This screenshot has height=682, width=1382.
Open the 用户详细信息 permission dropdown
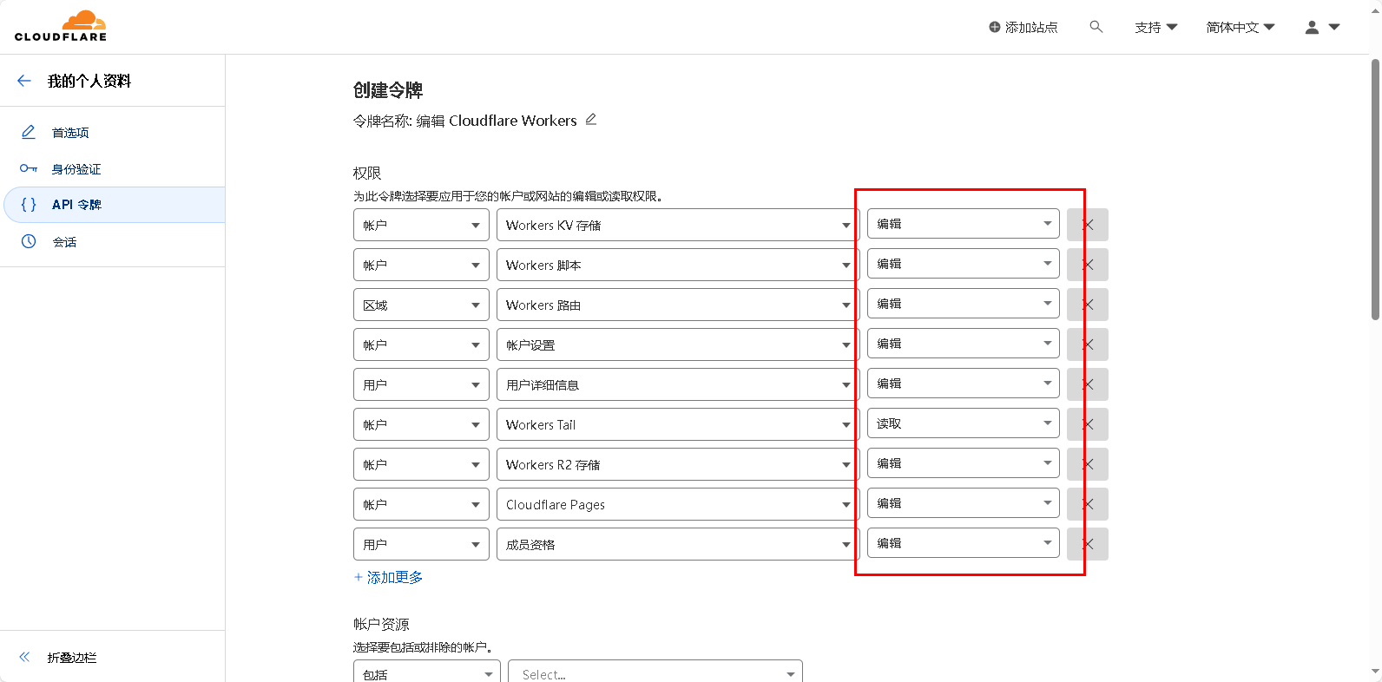[x=678, y=384]
